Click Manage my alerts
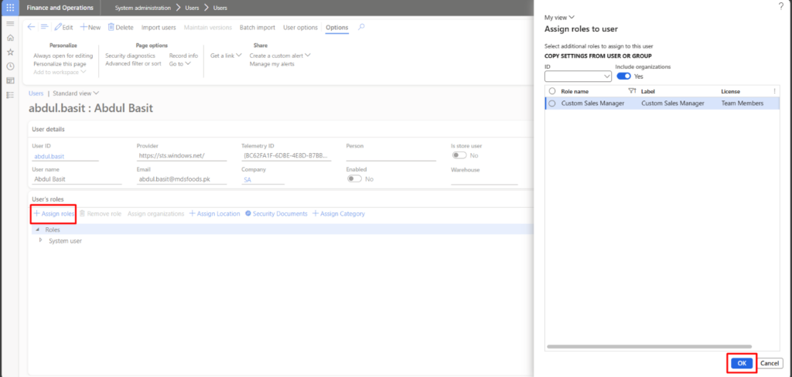This screenshot has width=792, height=377. [271, 63]
